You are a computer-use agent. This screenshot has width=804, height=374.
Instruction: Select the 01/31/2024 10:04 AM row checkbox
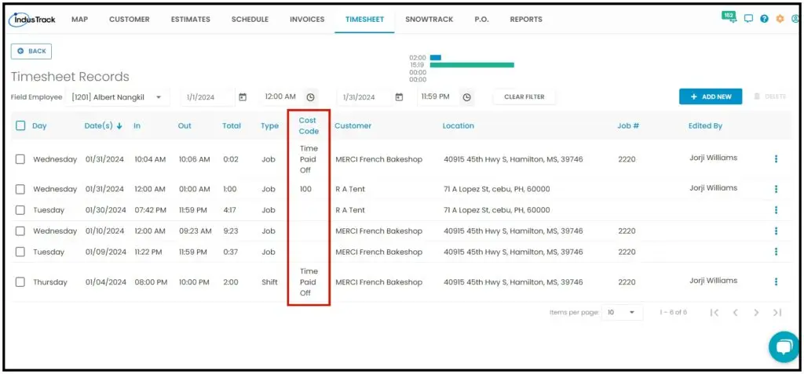(20, 159)
